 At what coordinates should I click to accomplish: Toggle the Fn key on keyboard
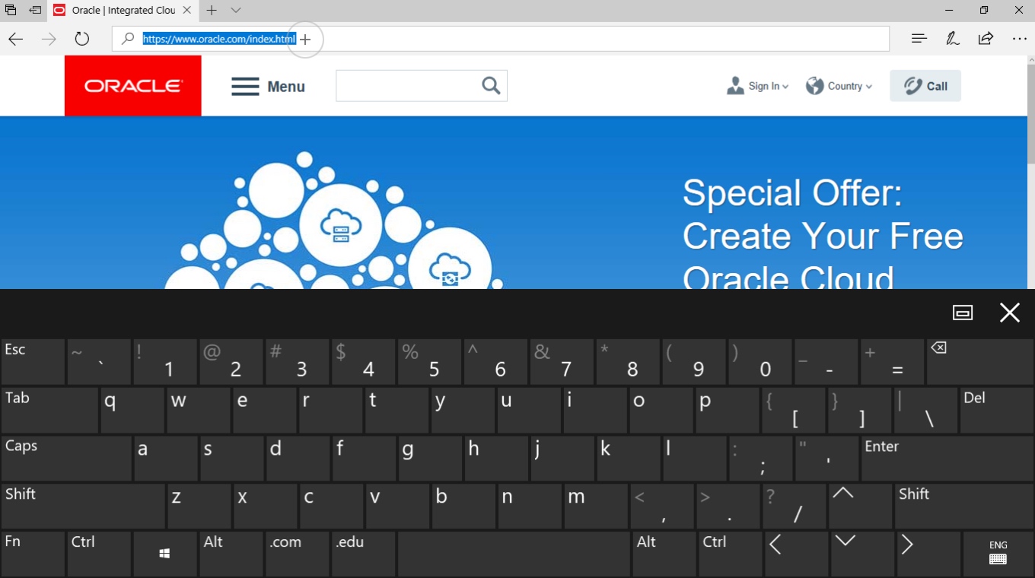(33, 554)
